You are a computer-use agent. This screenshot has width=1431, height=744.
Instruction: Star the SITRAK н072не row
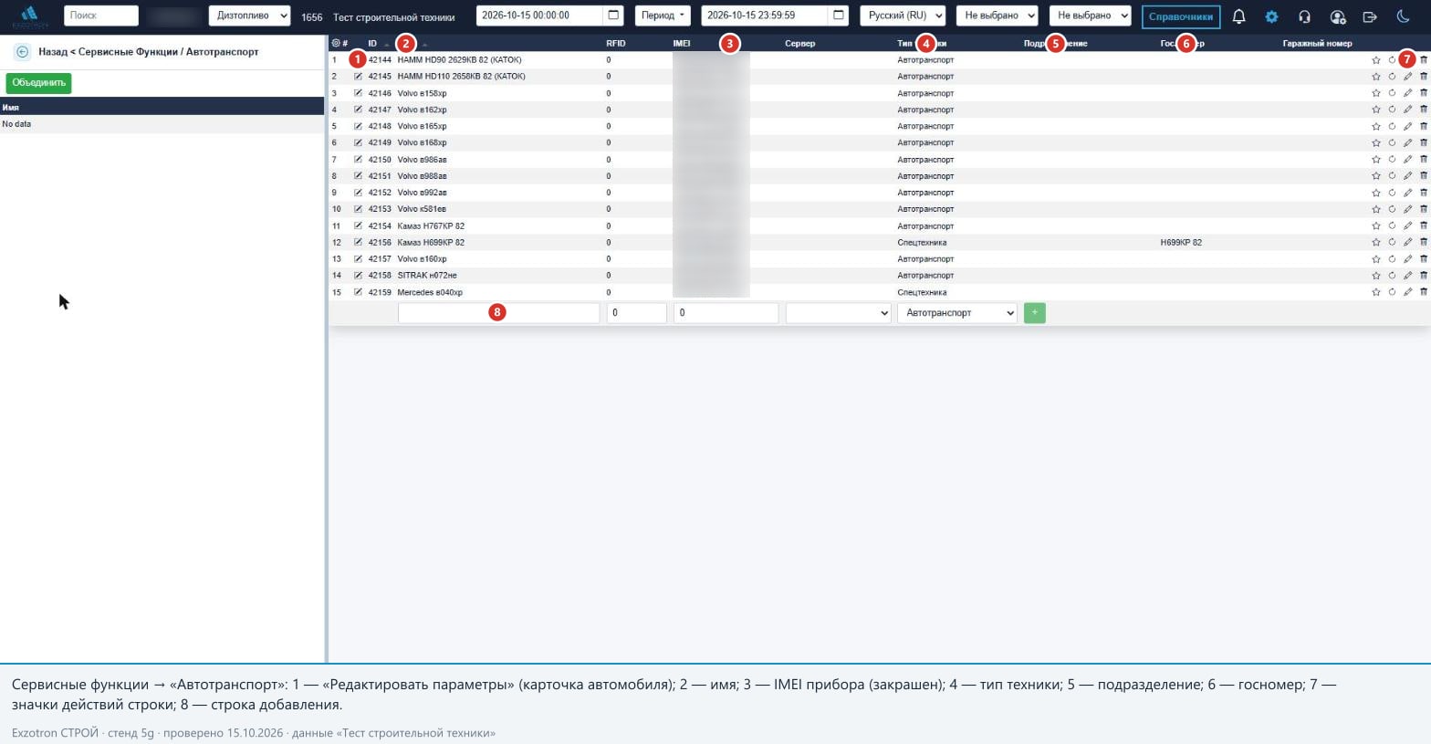[x=1376, y=276]
